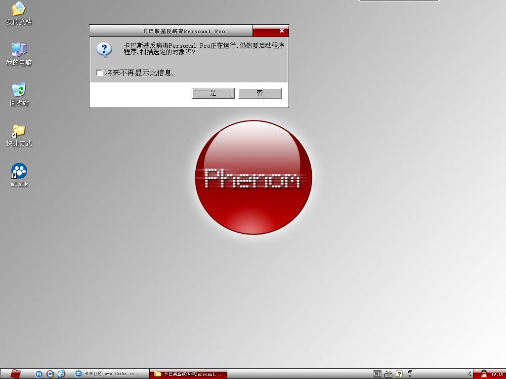Launch Maxthon from quick launch bar
Image resolution: width=506 pixels, height=379 pixels.
click(x=39, y=374)
